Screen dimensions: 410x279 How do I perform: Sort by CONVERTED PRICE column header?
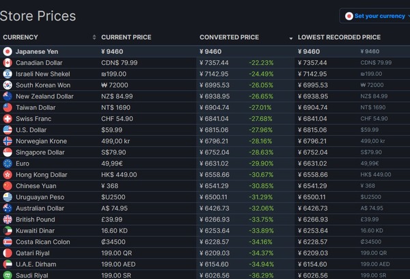(229, 37)
